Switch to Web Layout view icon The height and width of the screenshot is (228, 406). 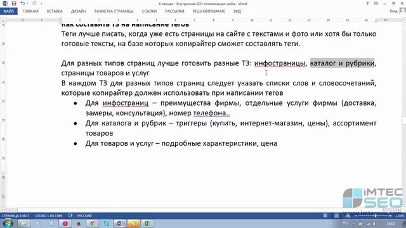(348, 215)
